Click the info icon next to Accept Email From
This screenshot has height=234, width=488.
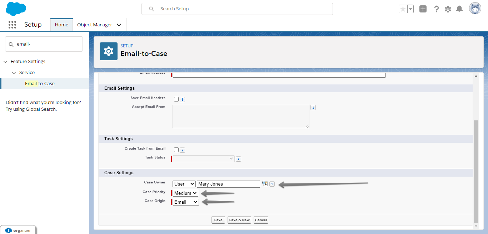pyautogui.click(x=313, y=107)
